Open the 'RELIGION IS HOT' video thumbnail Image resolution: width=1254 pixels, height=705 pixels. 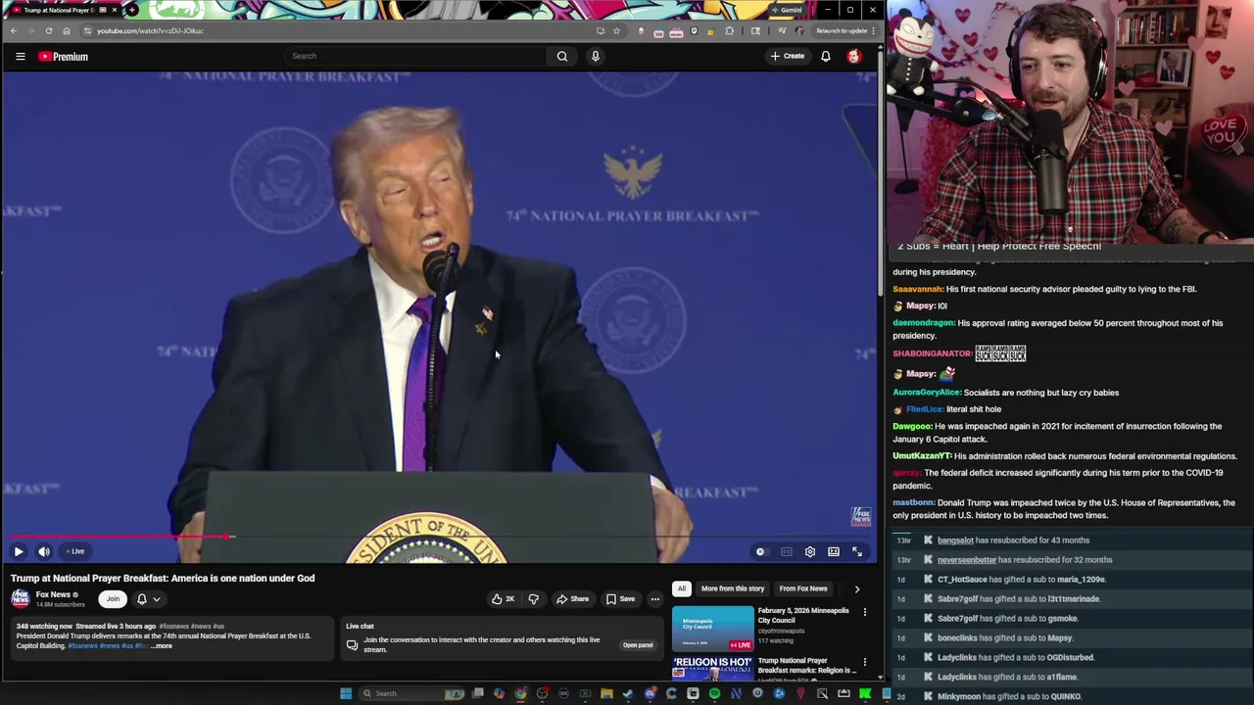712,668
